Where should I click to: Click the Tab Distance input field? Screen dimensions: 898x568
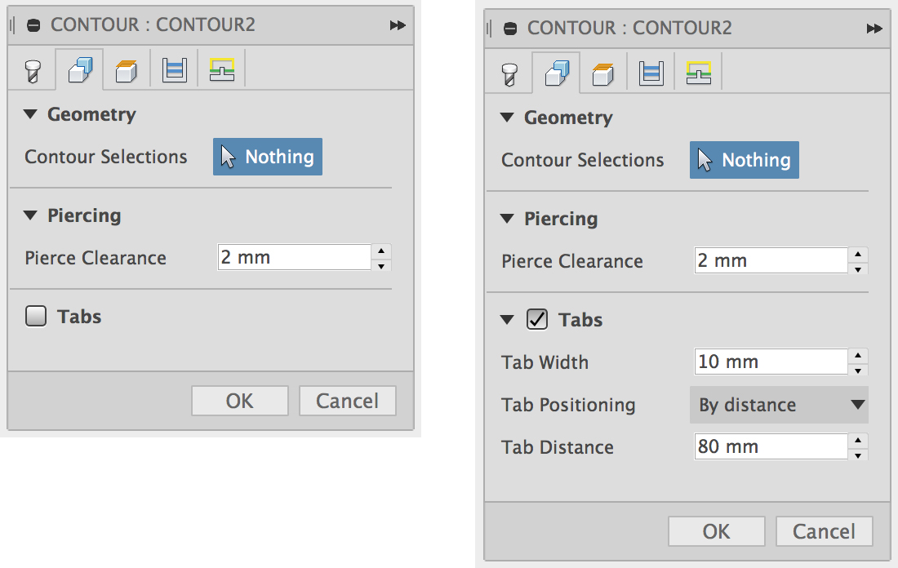pyautogui.click(x=770, y=447)
